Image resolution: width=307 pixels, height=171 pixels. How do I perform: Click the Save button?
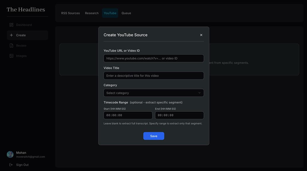click(x=153, y=136)
